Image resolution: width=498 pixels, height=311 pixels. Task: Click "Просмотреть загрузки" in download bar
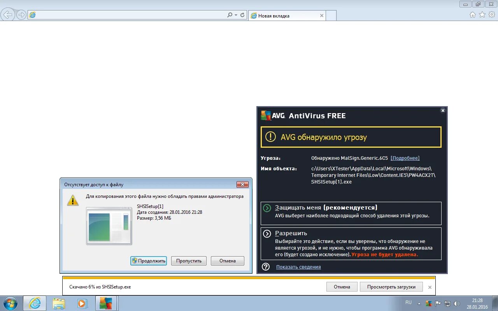[391, 287]
